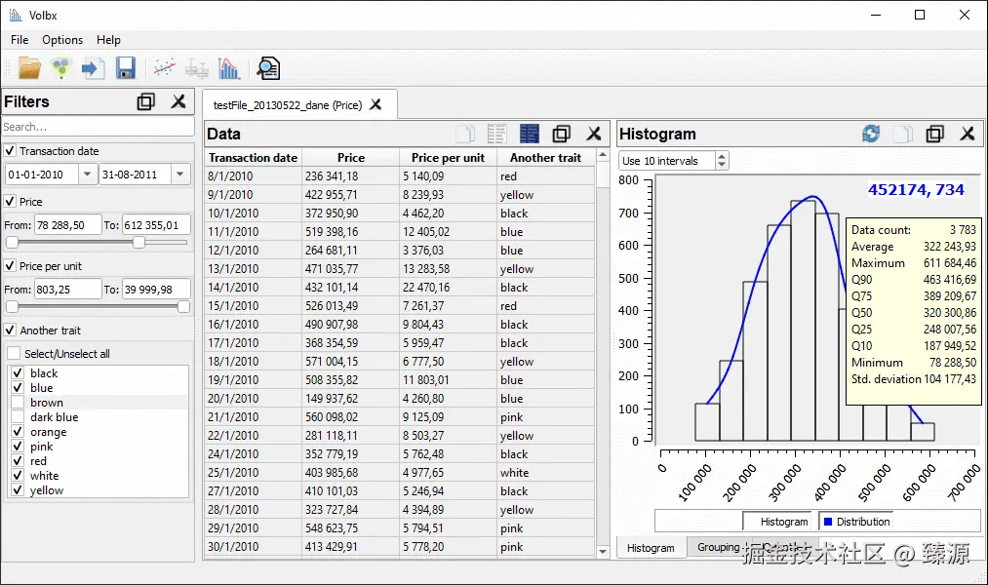988x585 pixels.
Task: Increase histogram intervals with up arrow
Action: 722,156
